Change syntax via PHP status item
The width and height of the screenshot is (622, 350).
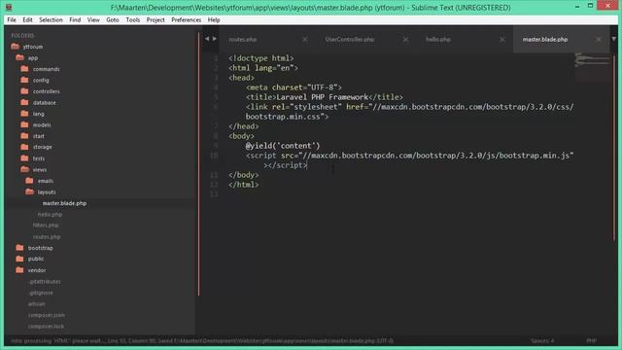coord(591,340)
